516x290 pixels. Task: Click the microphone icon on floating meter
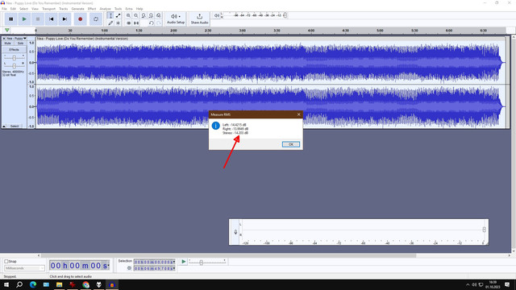point(235,232)
